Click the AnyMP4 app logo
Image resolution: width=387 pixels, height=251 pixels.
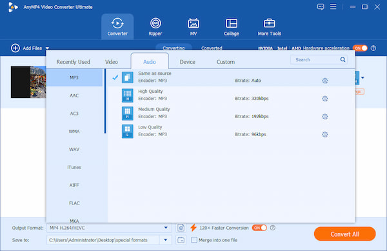click(x=13, y=7)
